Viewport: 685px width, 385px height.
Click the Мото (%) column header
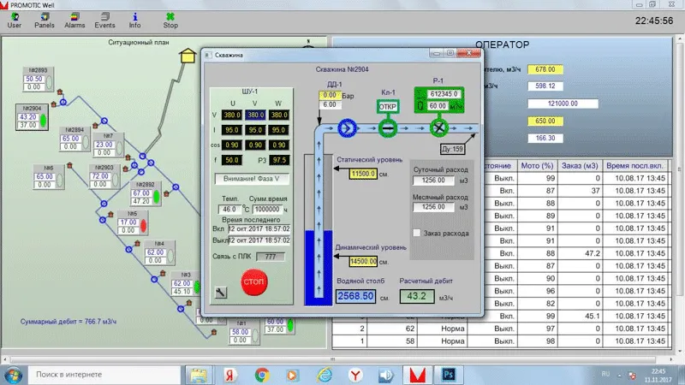[537, 166]
